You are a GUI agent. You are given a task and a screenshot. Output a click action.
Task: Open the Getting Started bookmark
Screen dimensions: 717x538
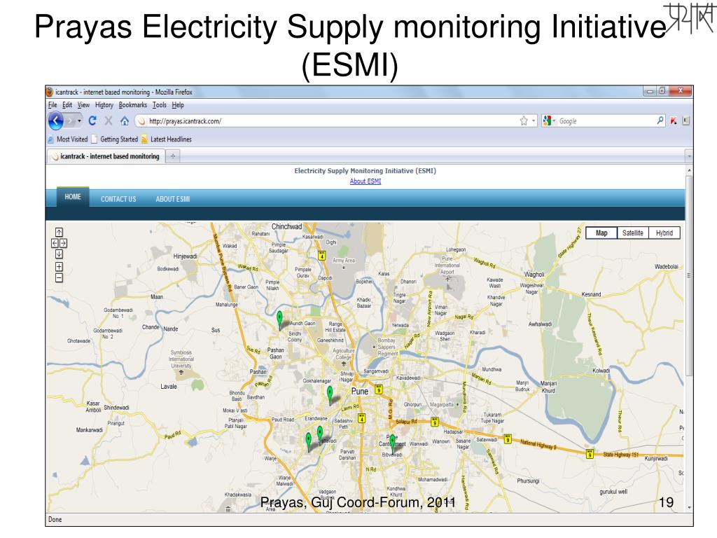114,139
